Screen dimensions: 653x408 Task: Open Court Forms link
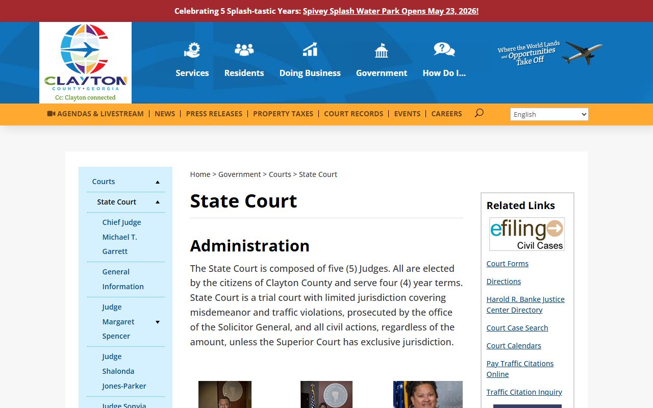coord(508,264)
